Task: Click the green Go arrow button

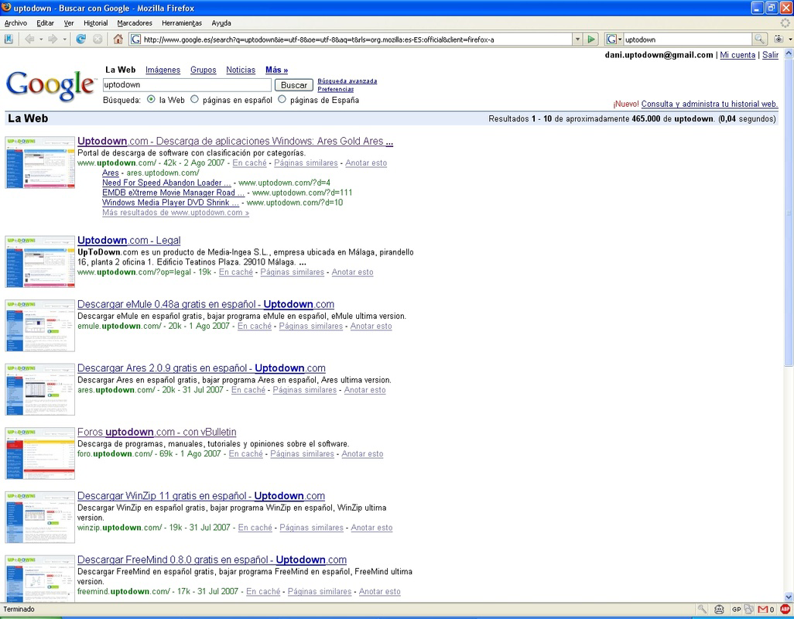Action: tap(591, 39)
